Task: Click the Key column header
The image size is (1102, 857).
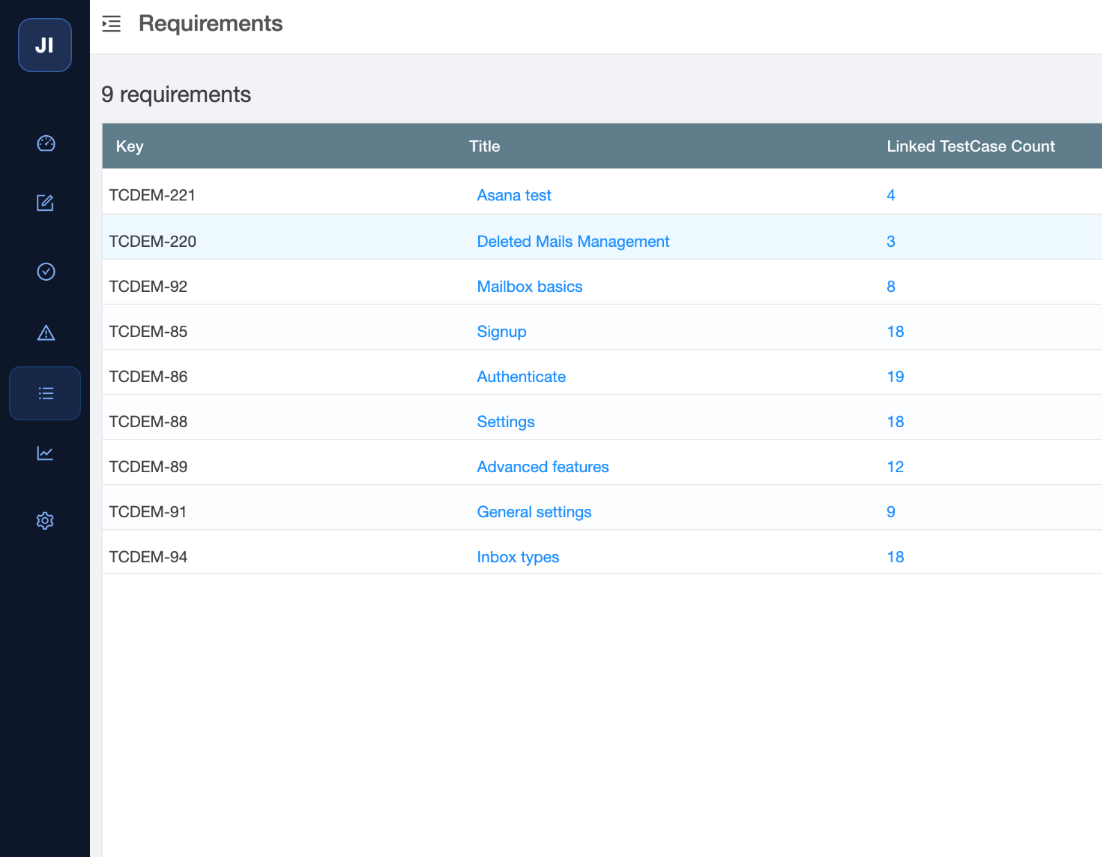Action: pos(130,146)
